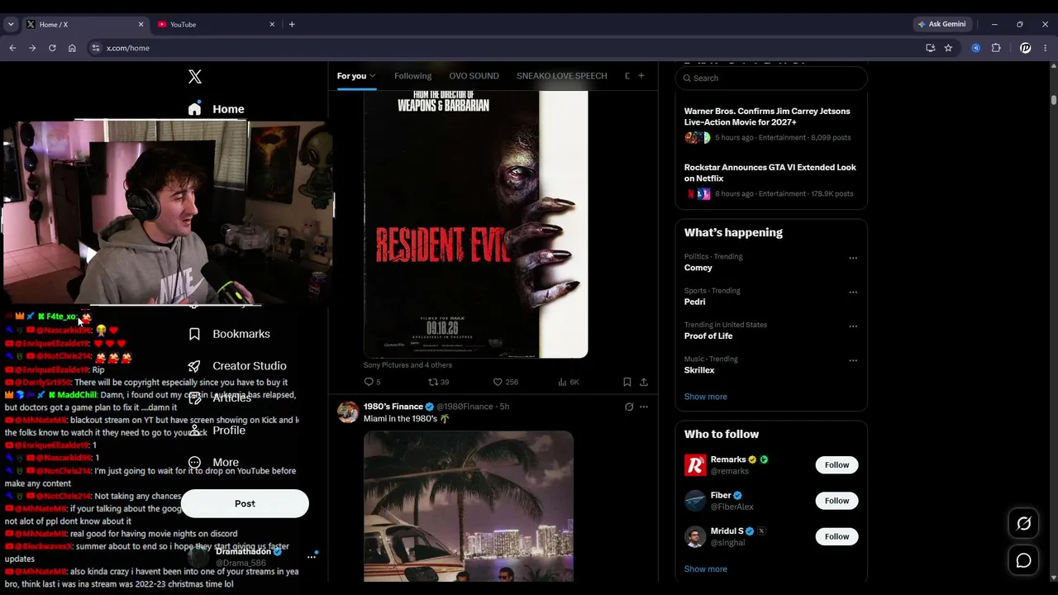Viewport: 1058px width, 595px height.
Task: Click the install app icon in address bar
Action: coord(930,48)
